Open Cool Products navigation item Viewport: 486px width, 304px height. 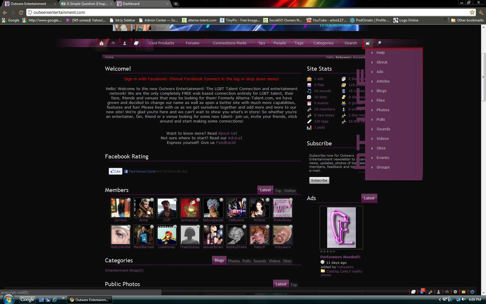pos(161,43)
